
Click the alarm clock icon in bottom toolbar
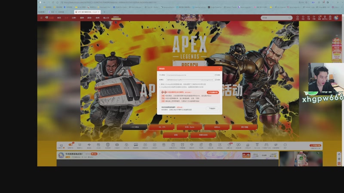182,145
